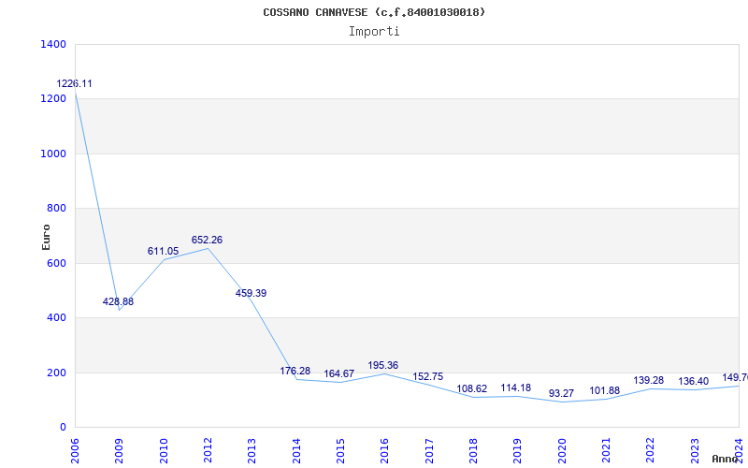Click the 800 y-axis tick value
The height and width of the screenshot is (468, 748).
coord(56,208)
